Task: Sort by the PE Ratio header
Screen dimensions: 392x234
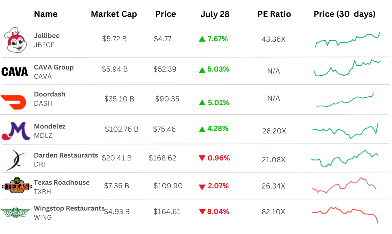Action: (x=274, y=14)
